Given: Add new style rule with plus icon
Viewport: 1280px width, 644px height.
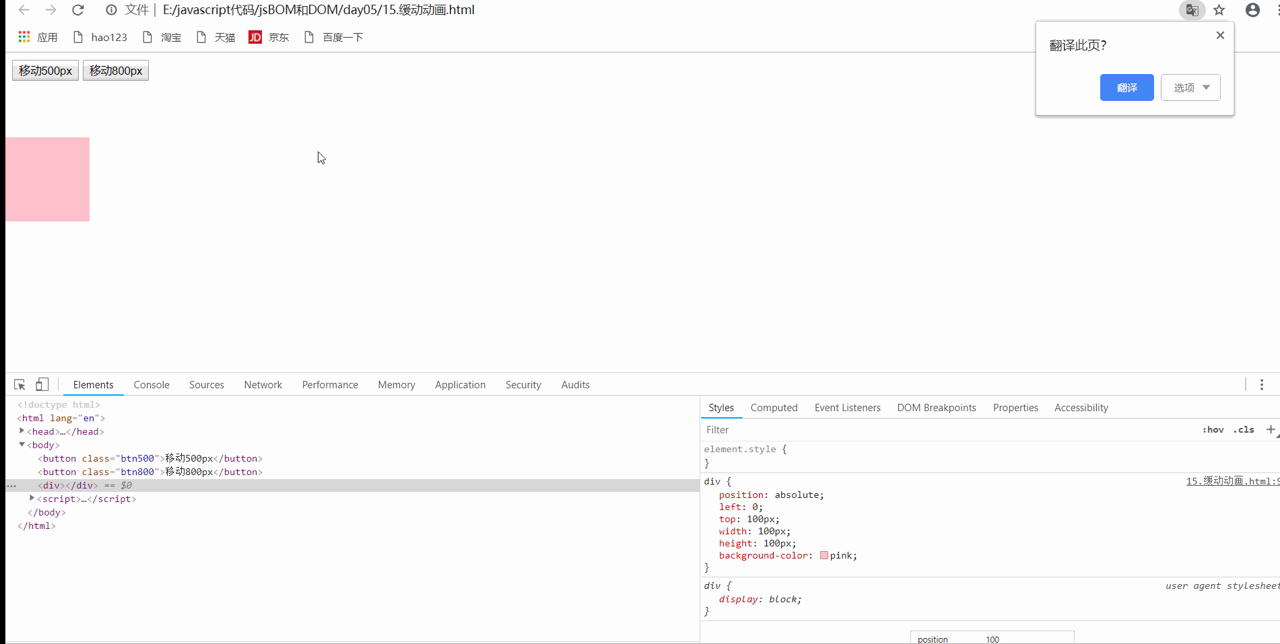Looking at the screenshot, I should click(1271, 429).
